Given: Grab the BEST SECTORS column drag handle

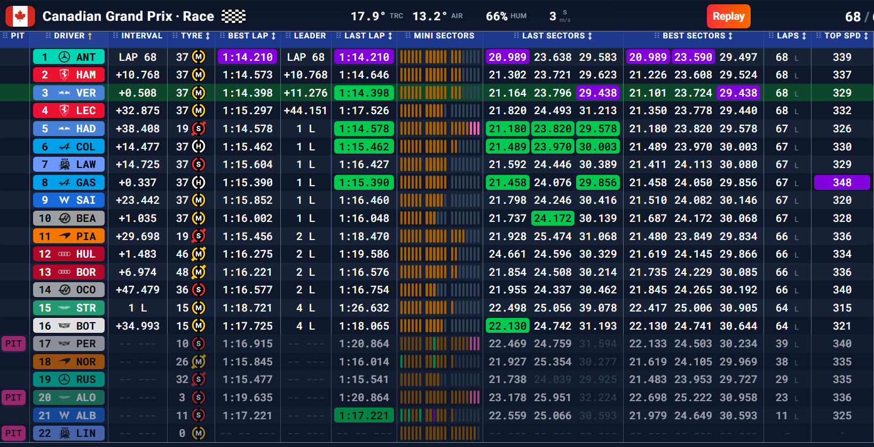Looking at the screenshot, I should coord(657,36).
